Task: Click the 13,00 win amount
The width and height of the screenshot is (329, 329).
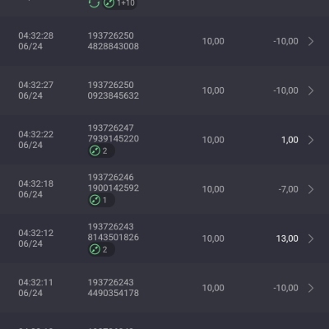Action: 287,239
